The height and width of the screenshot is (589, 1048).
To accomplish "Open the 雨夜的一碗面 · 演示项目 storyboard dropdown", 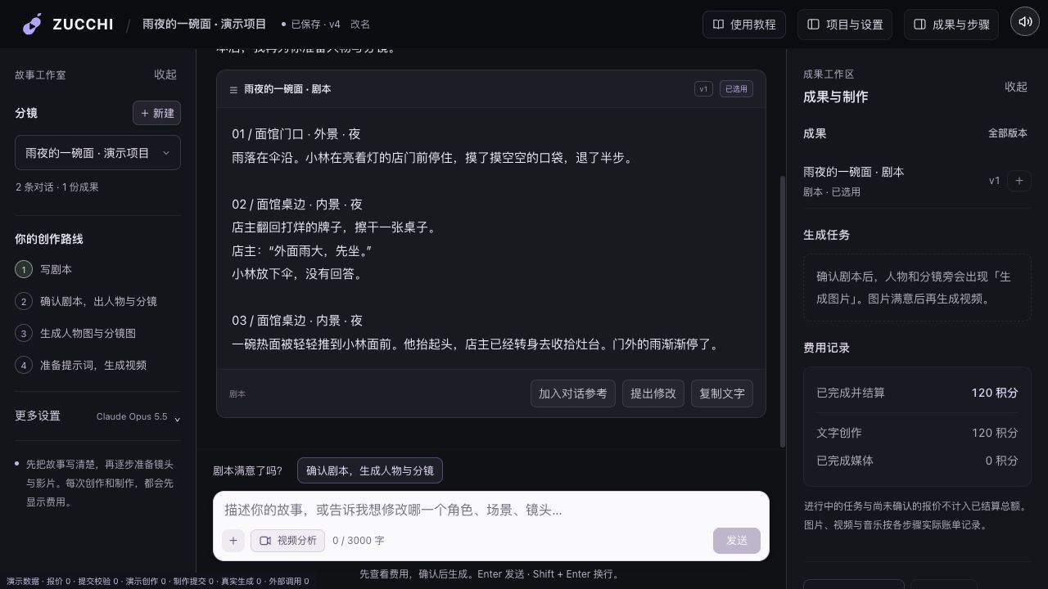I will [97, 153].
